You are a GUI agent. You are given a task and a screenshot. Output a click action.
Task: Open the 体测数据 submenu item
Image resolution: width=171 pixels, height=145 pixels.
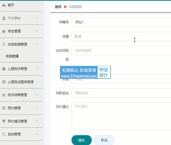pyautogui.click(x=12, y=56)
